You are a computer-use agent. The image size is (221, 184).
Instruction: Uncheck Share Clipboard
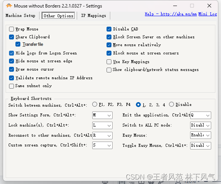click(x=11, y=37)
